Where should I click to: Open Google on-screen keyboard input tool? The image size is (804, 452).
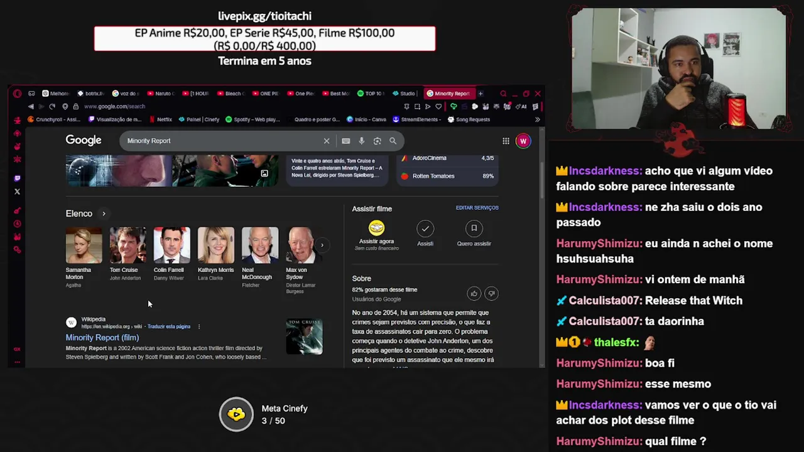pyautogui.click(x=345, y=141)
